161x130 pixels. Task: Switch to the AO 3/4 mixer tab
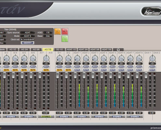coord(24,49)
